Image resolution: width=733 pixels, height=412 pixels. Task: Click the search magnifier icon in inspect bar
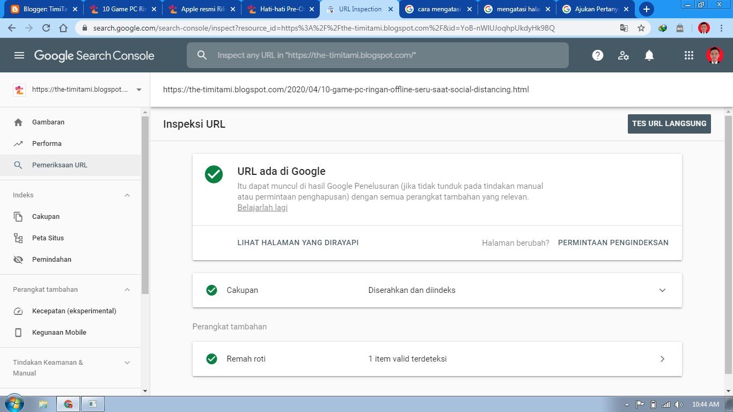tap(202, 55)
